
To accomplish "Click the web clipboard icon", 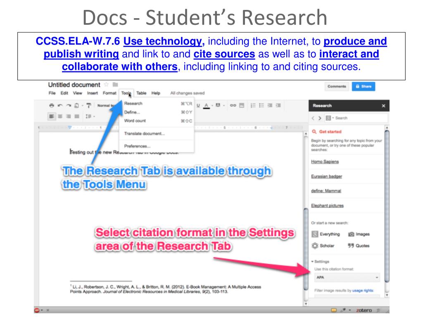I will click(77, 105).
